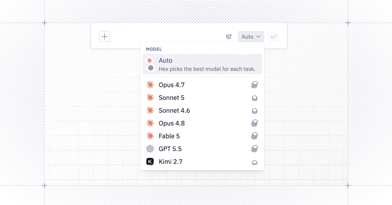
Task: Pick Opus 4.8 model
Action: (x=202, y=123)
